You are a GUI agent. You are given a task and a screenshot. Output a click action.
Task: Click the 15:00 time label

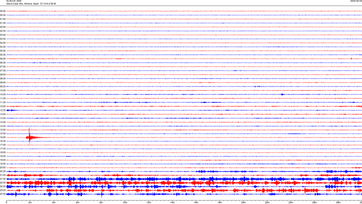(x=3, y=130)
